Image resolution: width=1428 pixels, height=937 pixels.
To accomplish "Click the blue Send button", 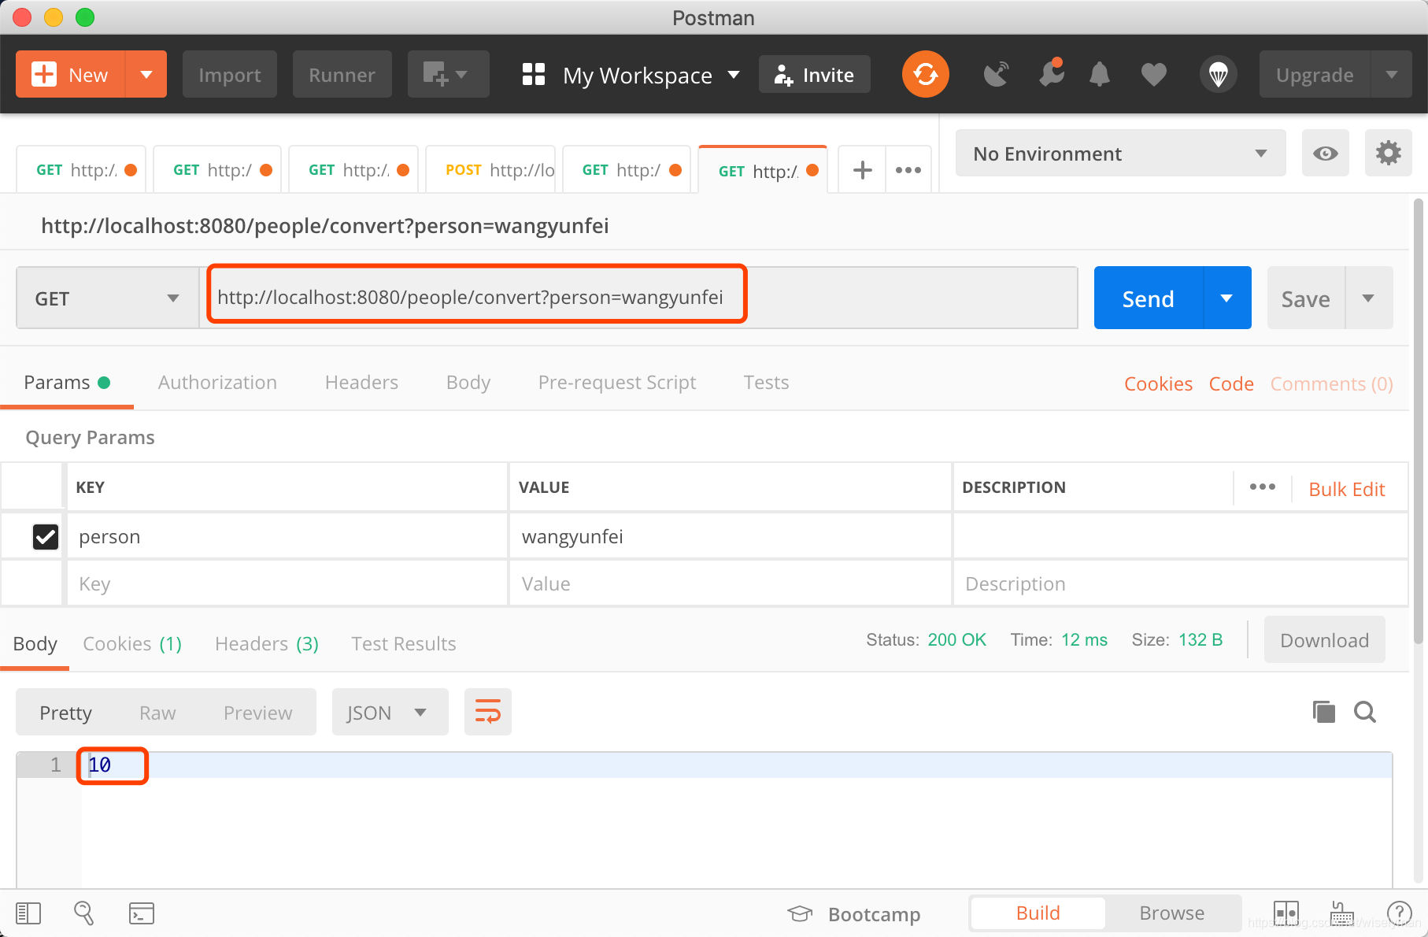I will coord(1148,298).
